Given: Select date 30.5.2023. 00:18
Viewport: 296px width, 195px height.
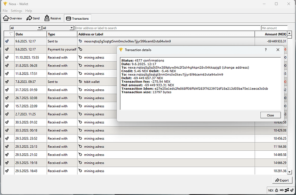Looking at the screenshot, I should click(26, 131).
